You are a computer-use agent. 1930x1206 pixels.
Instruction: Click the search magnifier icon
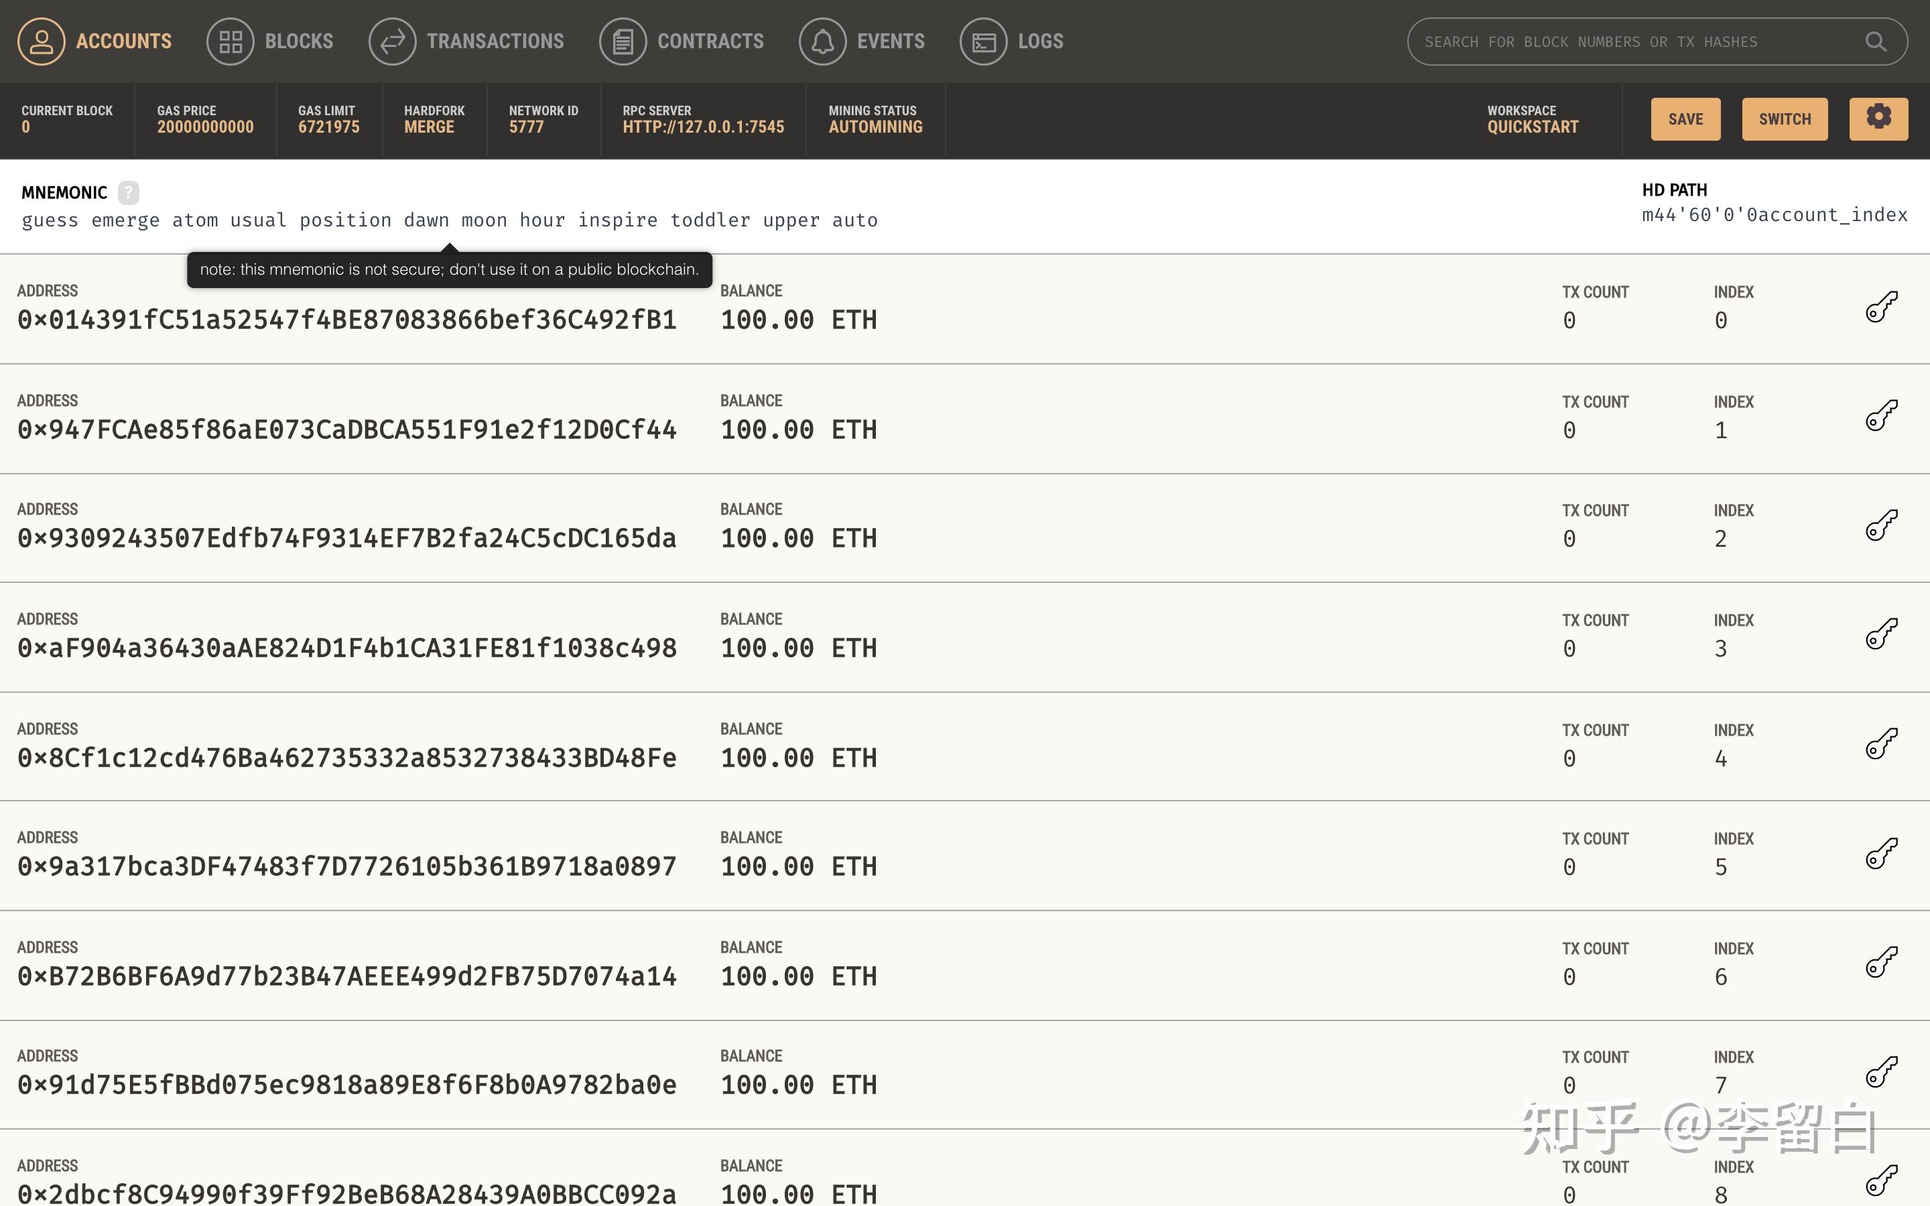pos(1875,42)
